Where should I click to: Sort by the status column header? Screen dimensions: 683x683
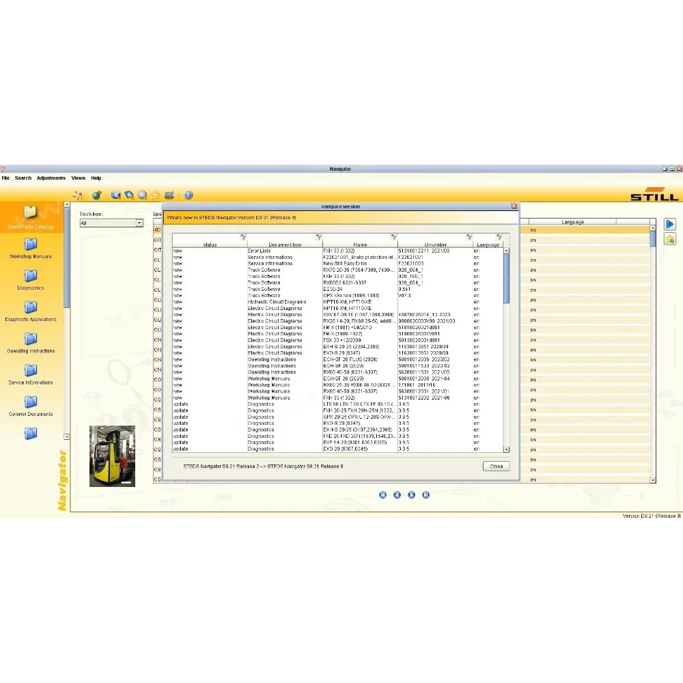pyautogui.click(x=210, y=245)
